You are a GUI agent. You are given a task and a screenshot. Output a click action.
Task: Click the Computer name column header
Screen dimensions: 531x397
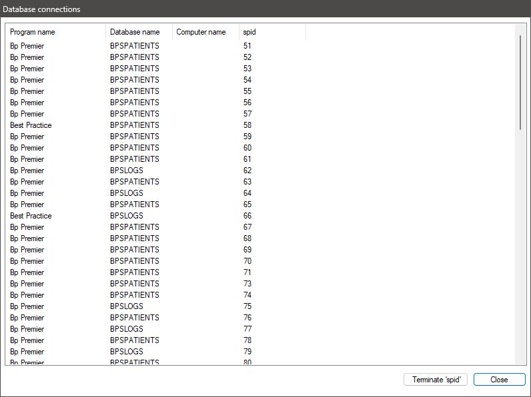tap(205, 32)
